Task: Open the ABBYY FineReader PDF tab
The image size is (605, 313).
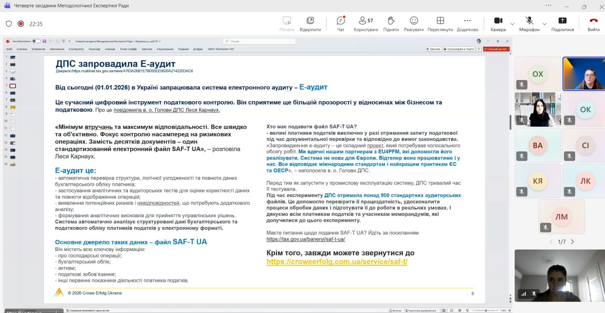Action: click(221, 49)
